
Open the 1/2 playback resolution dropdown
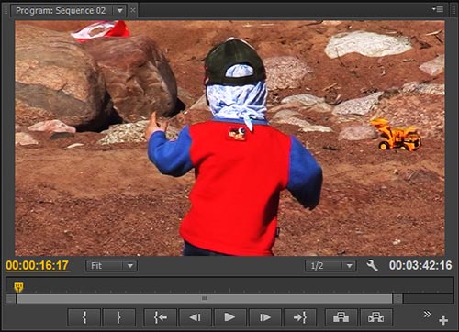coord(330,266)
